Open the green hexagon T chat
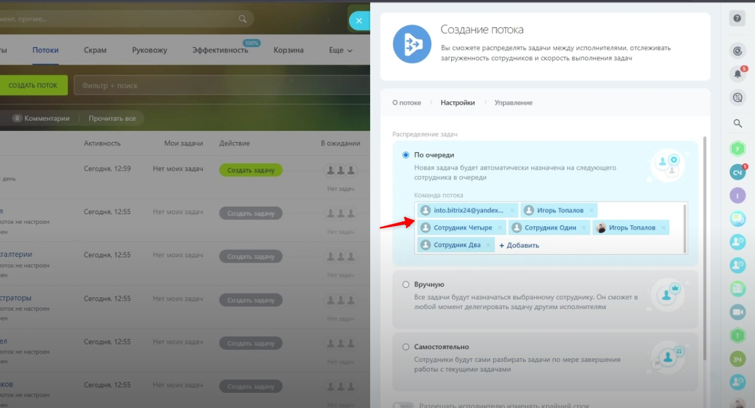The image size is (755, 408). click(737, 336)
